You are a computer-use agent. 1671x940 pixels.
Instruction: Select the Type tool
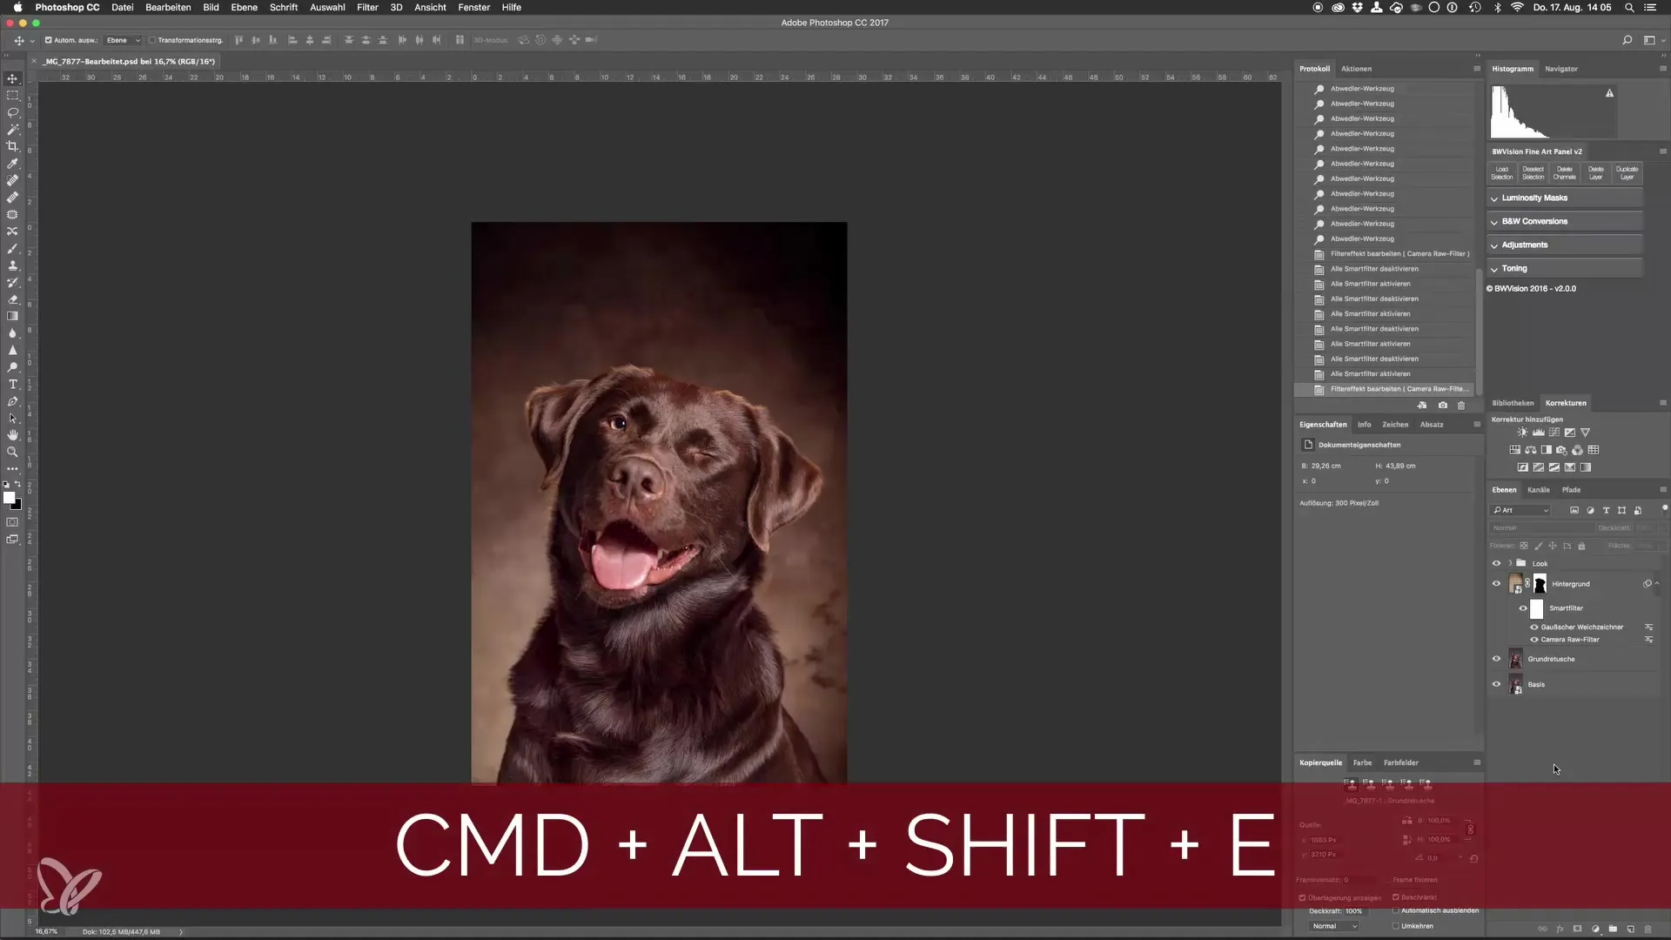point(12,384)
